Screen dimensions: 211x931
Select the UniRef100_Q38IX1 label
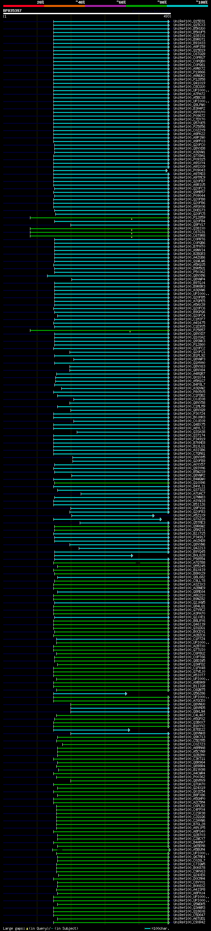pyautogui.click(x=189, y=36)
